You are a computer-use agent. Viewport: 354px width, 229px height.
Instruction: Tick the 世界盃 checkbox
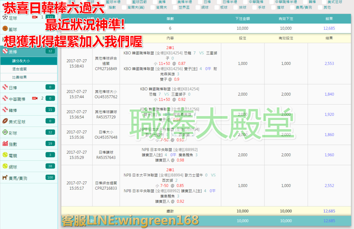(x=175, y=7)
